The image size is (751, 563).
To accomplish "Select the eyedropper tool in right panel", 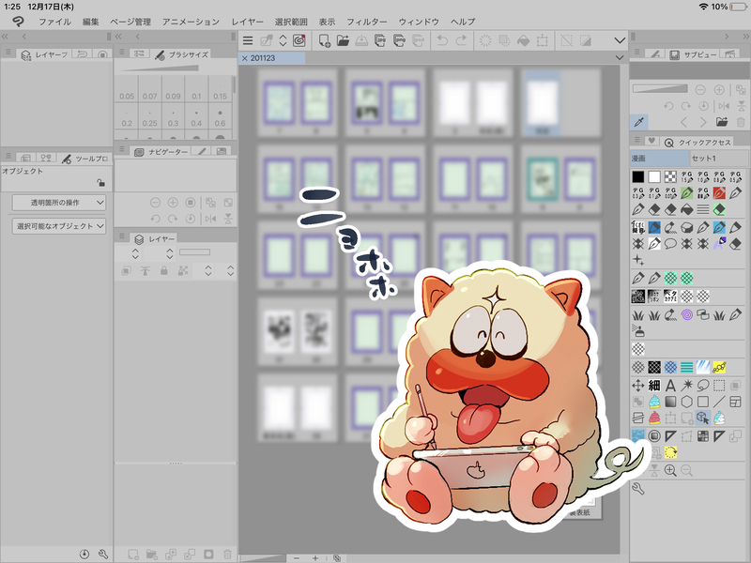I will click(638, 122).
